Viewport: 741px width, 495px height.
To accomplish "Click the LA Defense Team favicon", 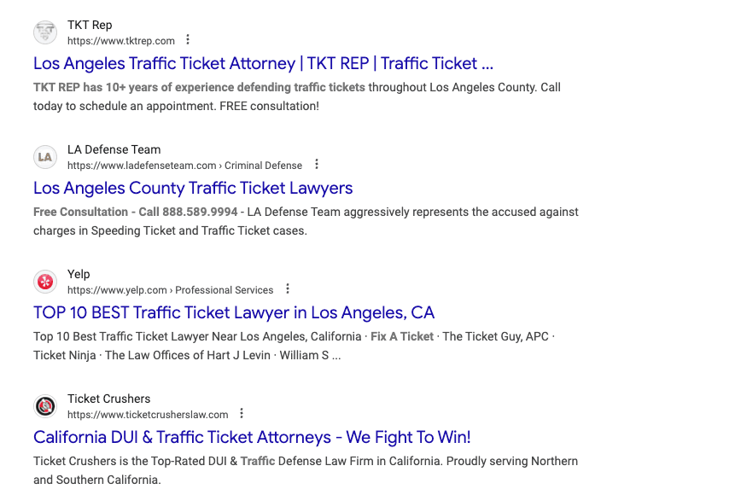I will [45, 157].
